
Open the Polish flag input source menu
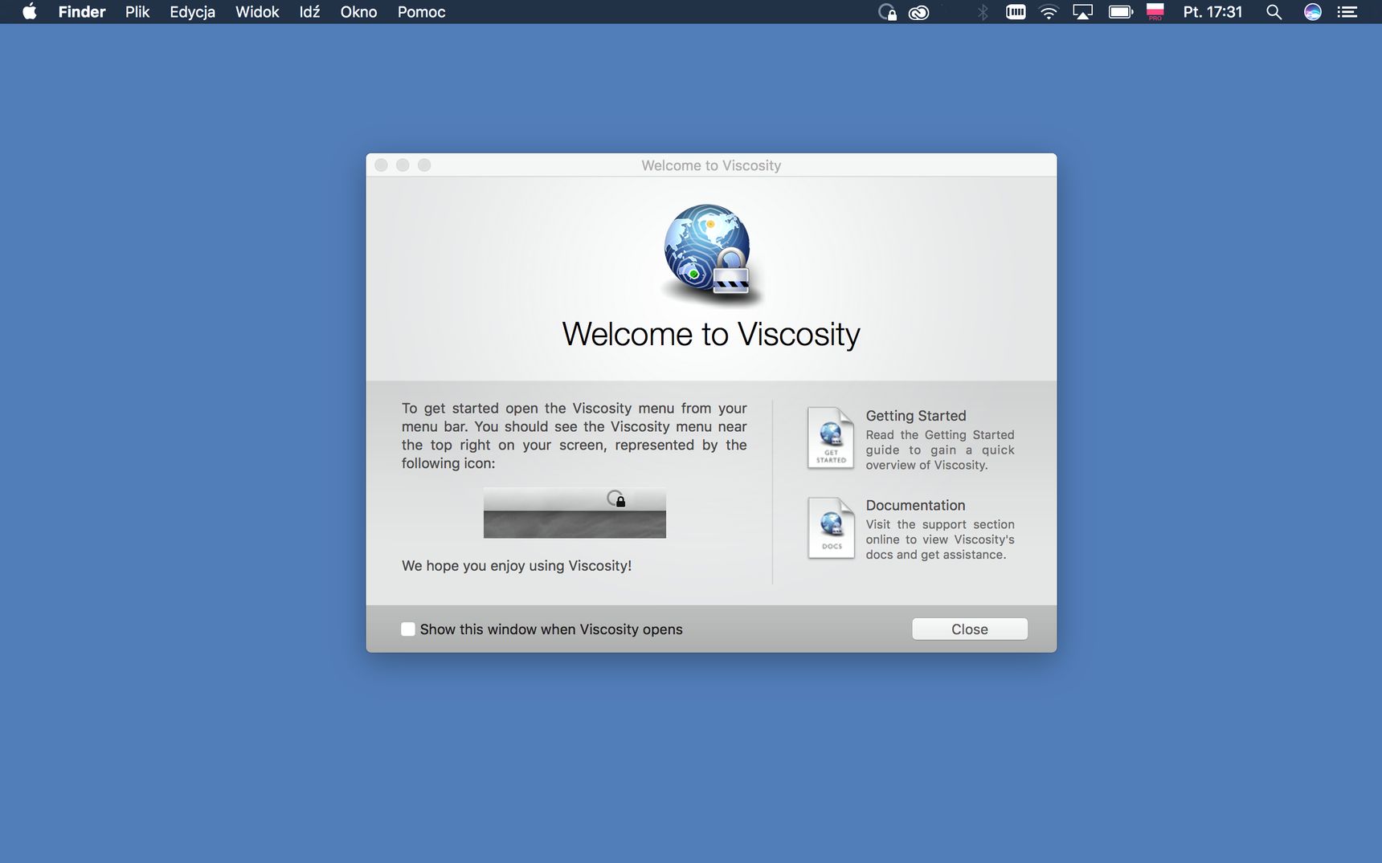tap(1155, 12)
